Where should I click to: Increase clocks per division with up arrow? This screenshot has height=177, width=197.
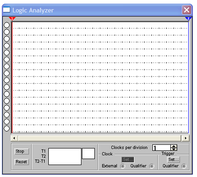click(174, 146)
